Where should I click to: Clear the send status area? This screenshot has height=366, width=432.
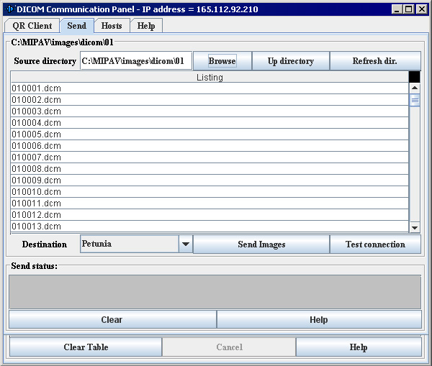tap(112, 320)
